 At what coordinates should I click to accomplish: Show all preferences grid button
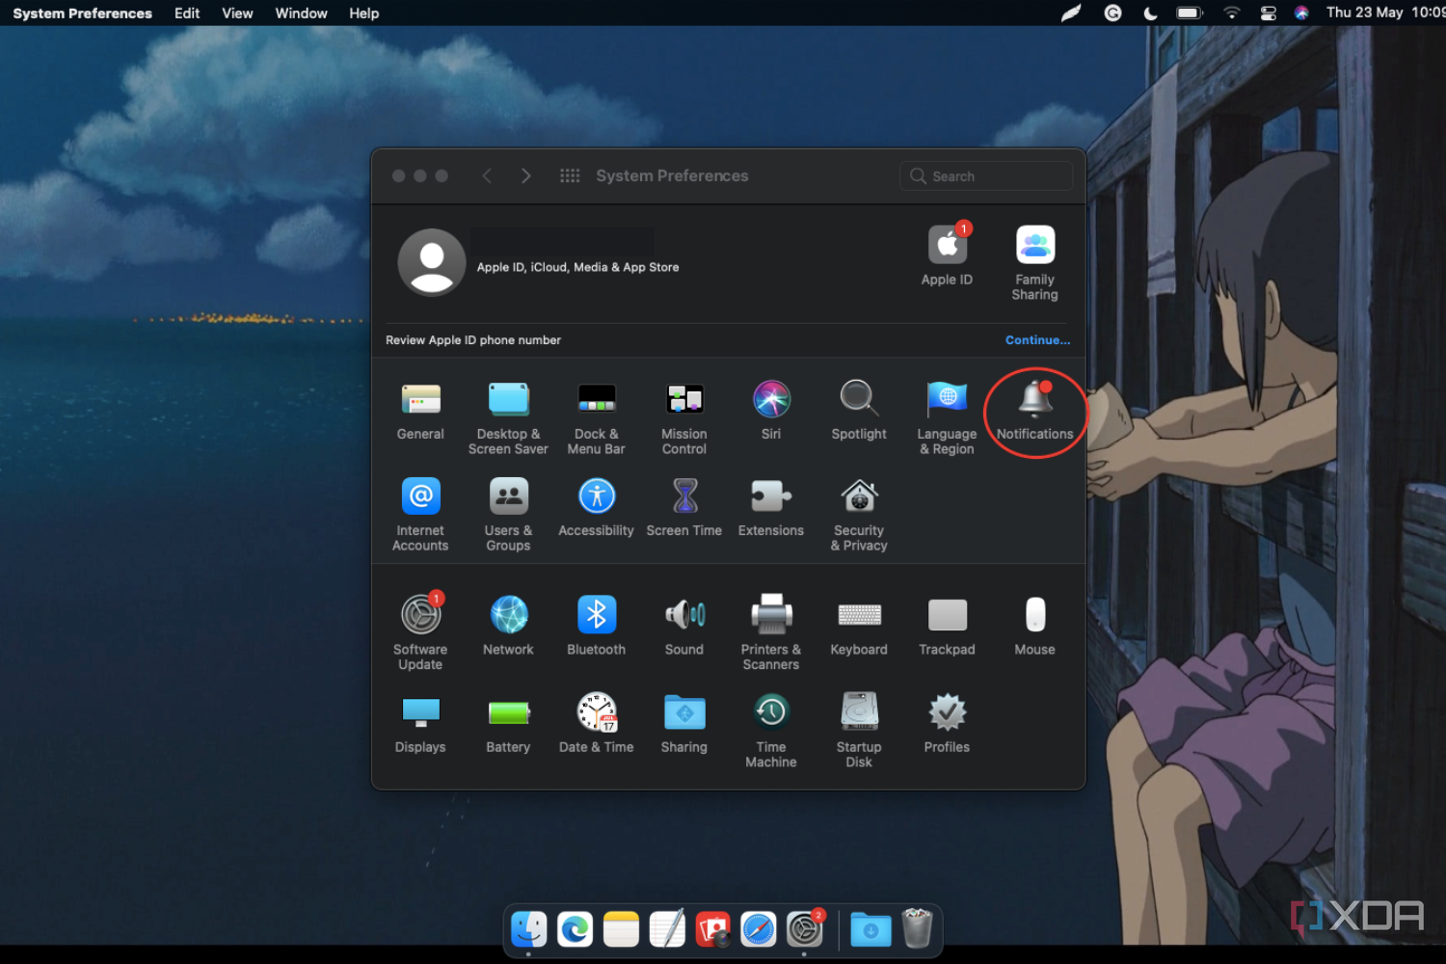(x=570, y=175)
